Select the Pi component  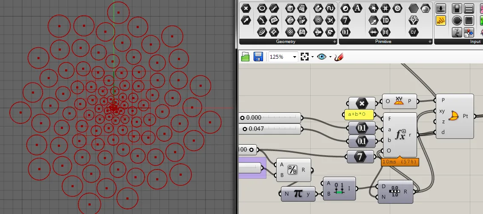(298, 194)
